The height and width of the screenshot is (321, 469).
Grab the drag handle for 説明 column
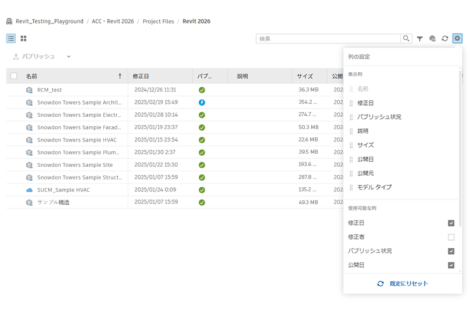tap(351, 131)
